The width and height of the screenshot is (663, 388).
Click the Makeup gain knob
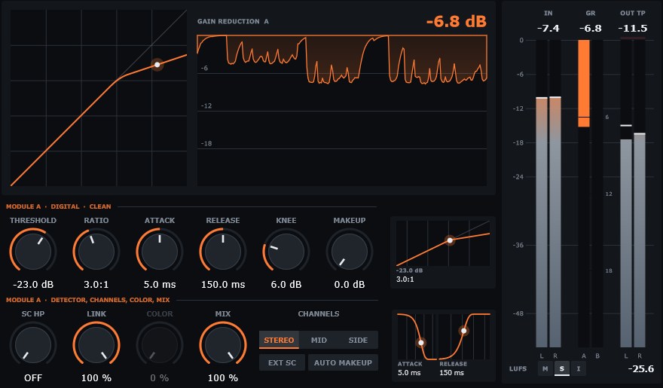(x=350, y=251)
